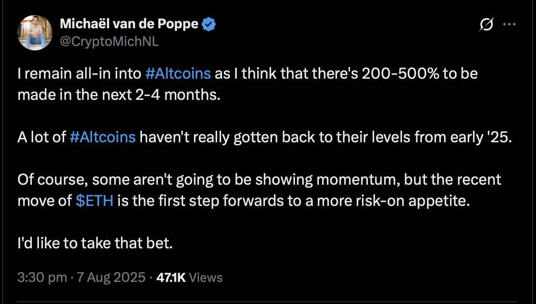
Task: Open the three-dot more options menu
Action: (x=509, y=25)
